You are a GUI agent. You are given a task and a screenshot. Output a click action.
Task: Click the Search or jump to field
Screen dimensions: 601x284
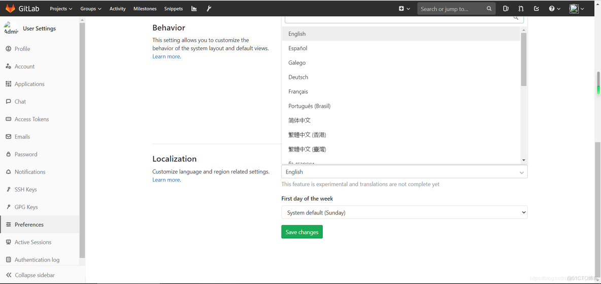point(451,9)
